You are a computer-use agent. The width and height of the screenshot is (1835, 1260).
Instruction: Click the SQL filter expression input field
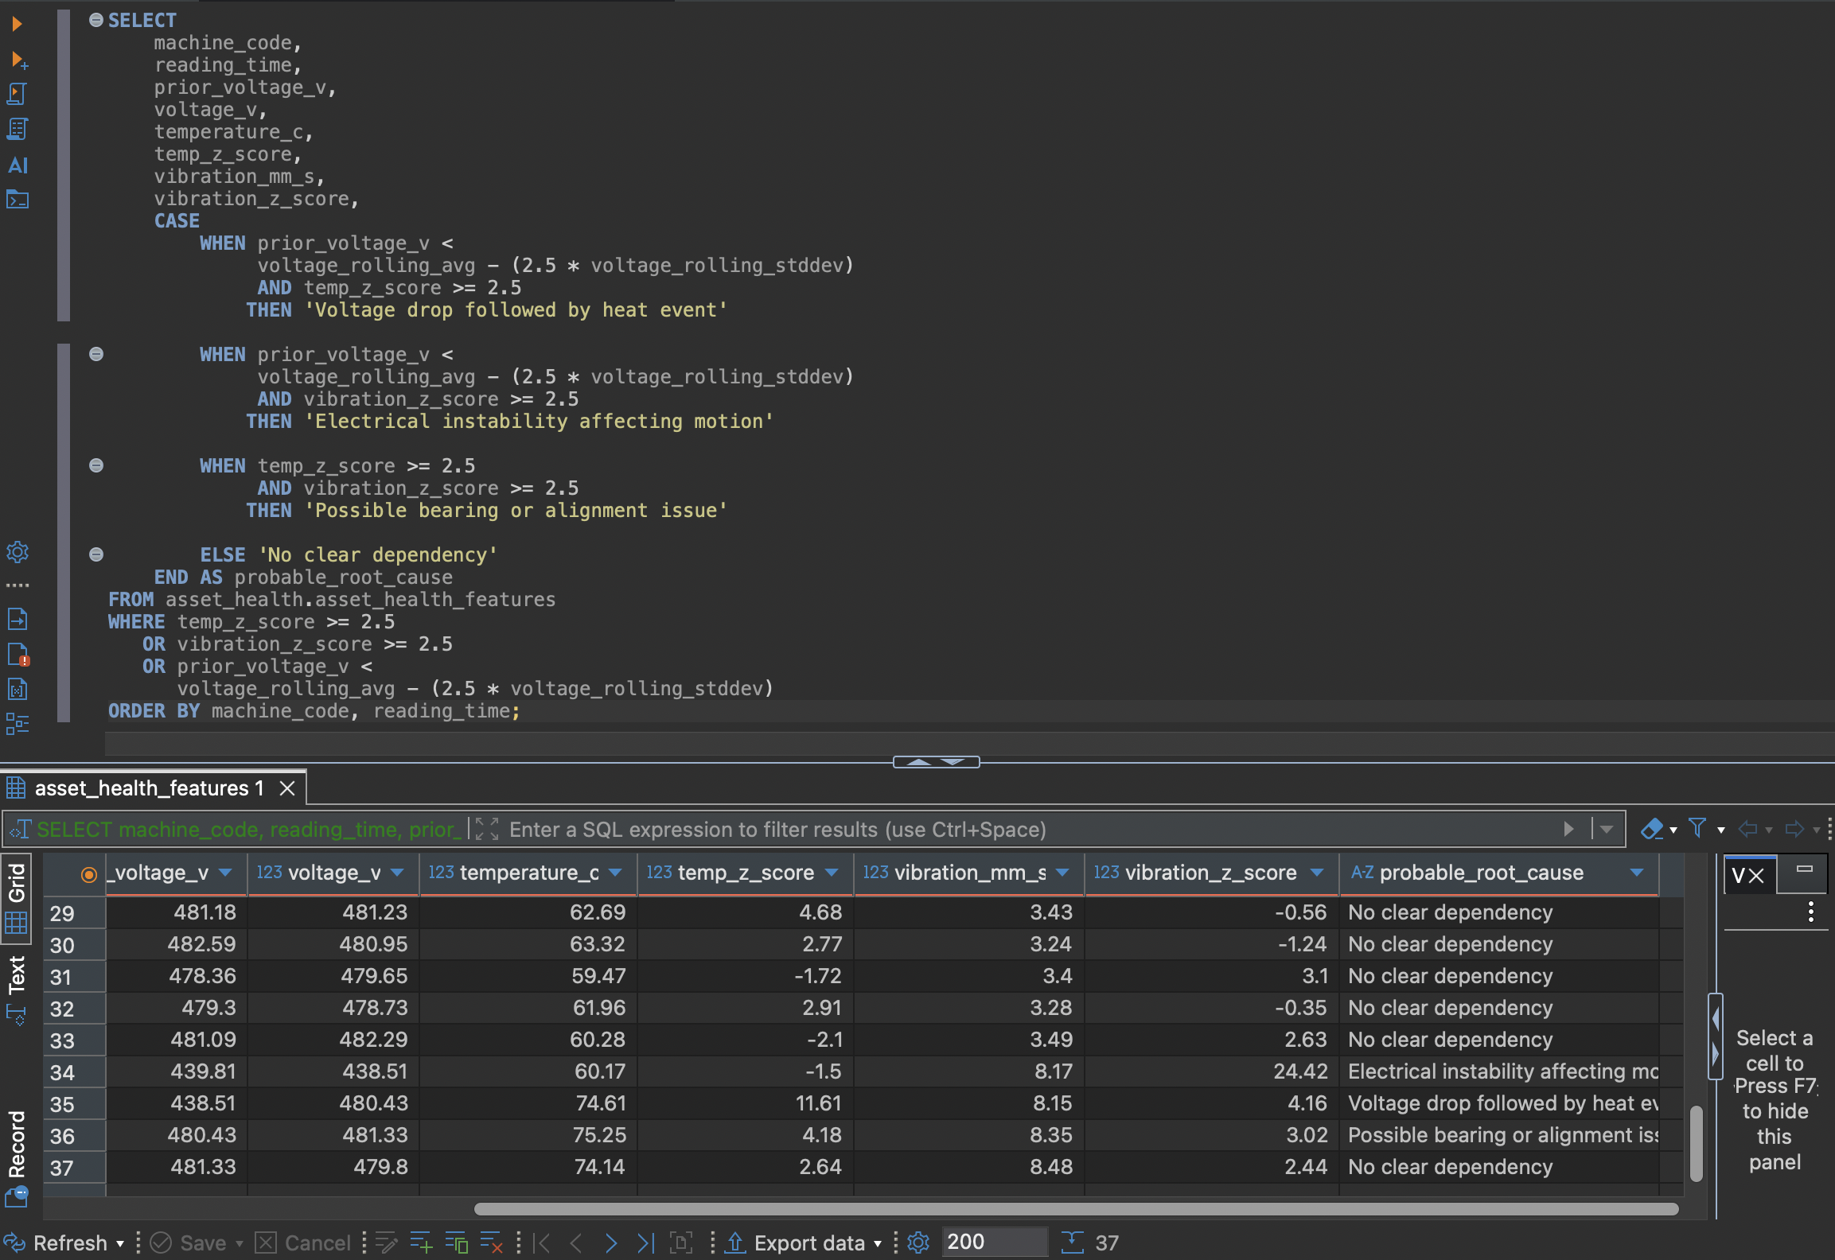point(1031,829)
